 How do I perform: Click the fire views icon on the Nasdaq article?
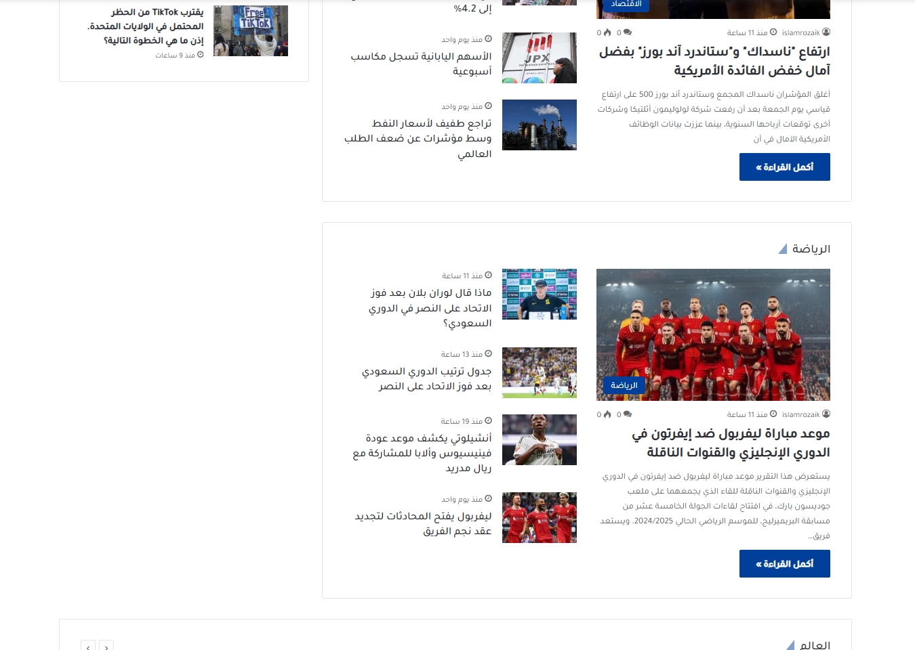tap(607, 32)
